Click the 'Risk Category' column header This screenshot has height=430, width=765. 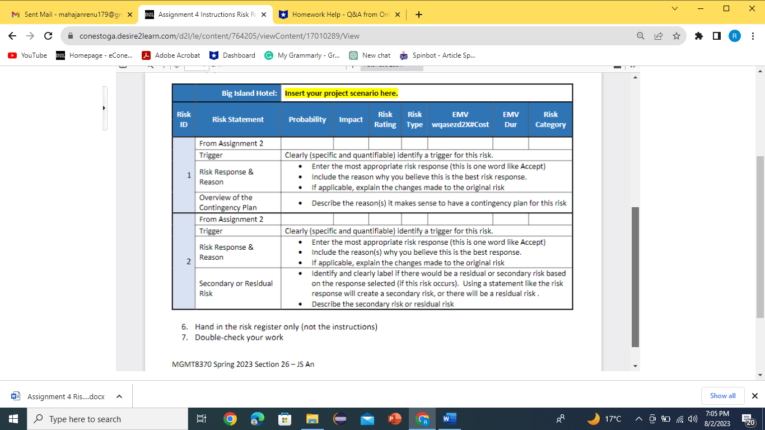click(x=551, y=119)
